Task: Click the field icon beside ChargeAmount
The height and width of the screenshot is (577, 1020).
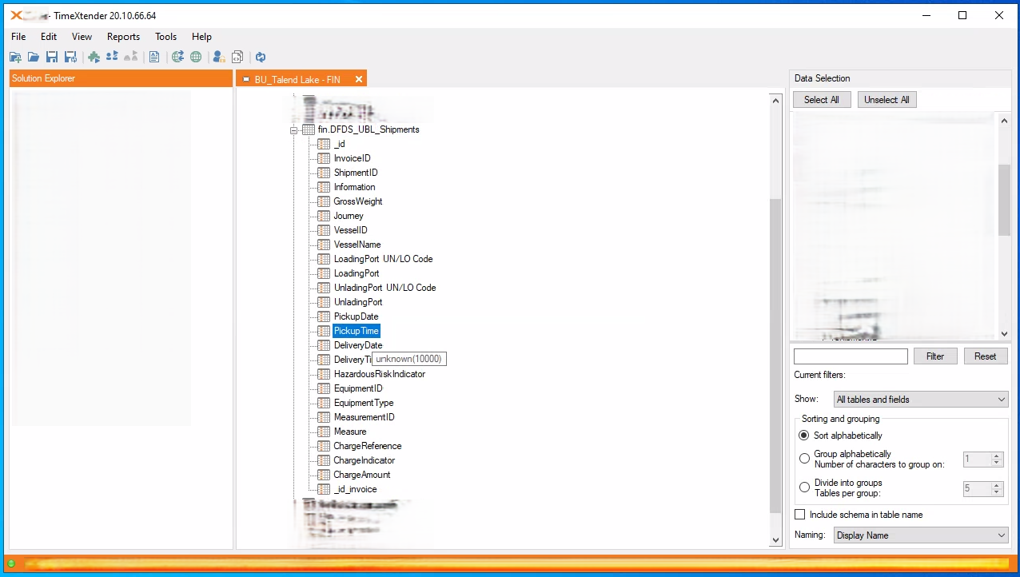Action: [x=324, y=475]
